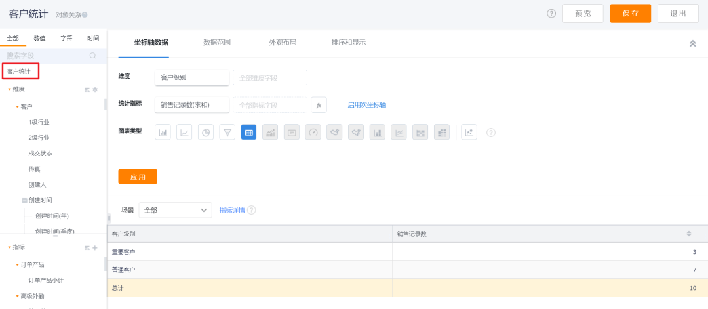The width and height of the screenshot is (708, 309).
Task: Collapse the 指标 tree section
Action: click(9, 247)
